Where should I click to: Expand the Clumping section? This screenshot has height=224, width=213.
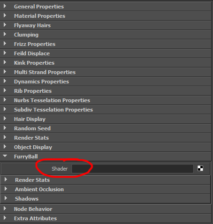click(x=5, y=34)
